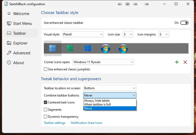Choose 'Always, hide labels' option
196x135 pixels.
[110, 101]
